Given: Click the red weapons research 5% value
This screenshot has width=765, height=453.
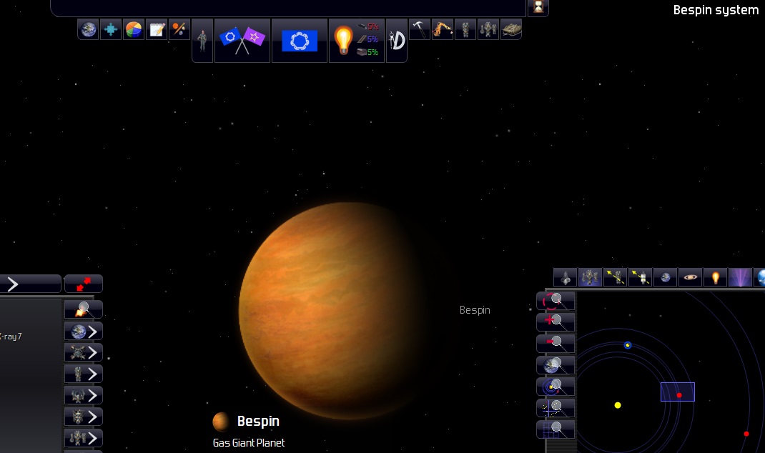Looking at the screenshot, I should pyautogui.click(x=373, y=27).
